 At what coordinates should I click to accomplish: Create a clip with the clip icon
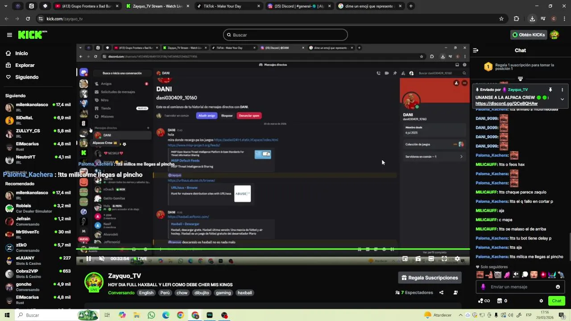click(x=418, y=259)
